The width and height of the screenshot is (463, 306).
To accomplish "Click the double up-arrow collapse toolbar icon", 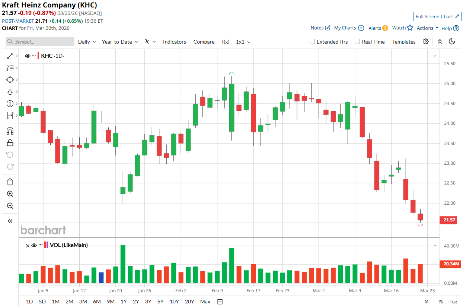I will 440,41.
